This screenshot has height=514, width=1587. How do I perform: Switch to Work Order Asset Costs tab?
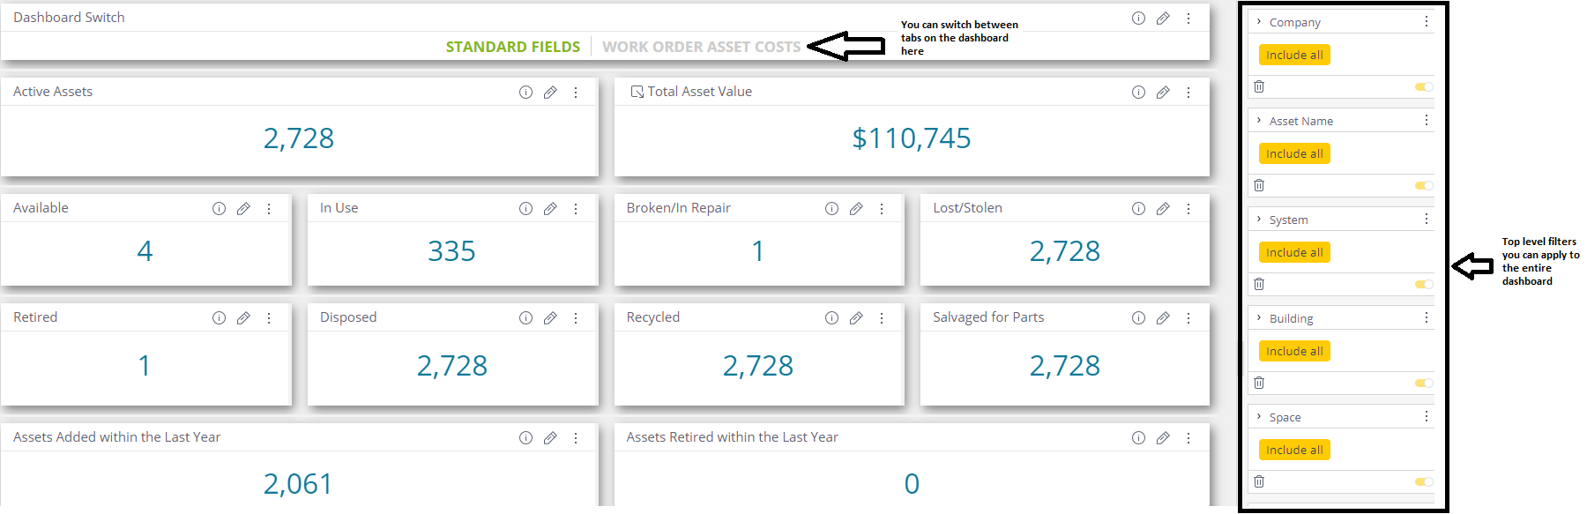[x=701, y=47]
